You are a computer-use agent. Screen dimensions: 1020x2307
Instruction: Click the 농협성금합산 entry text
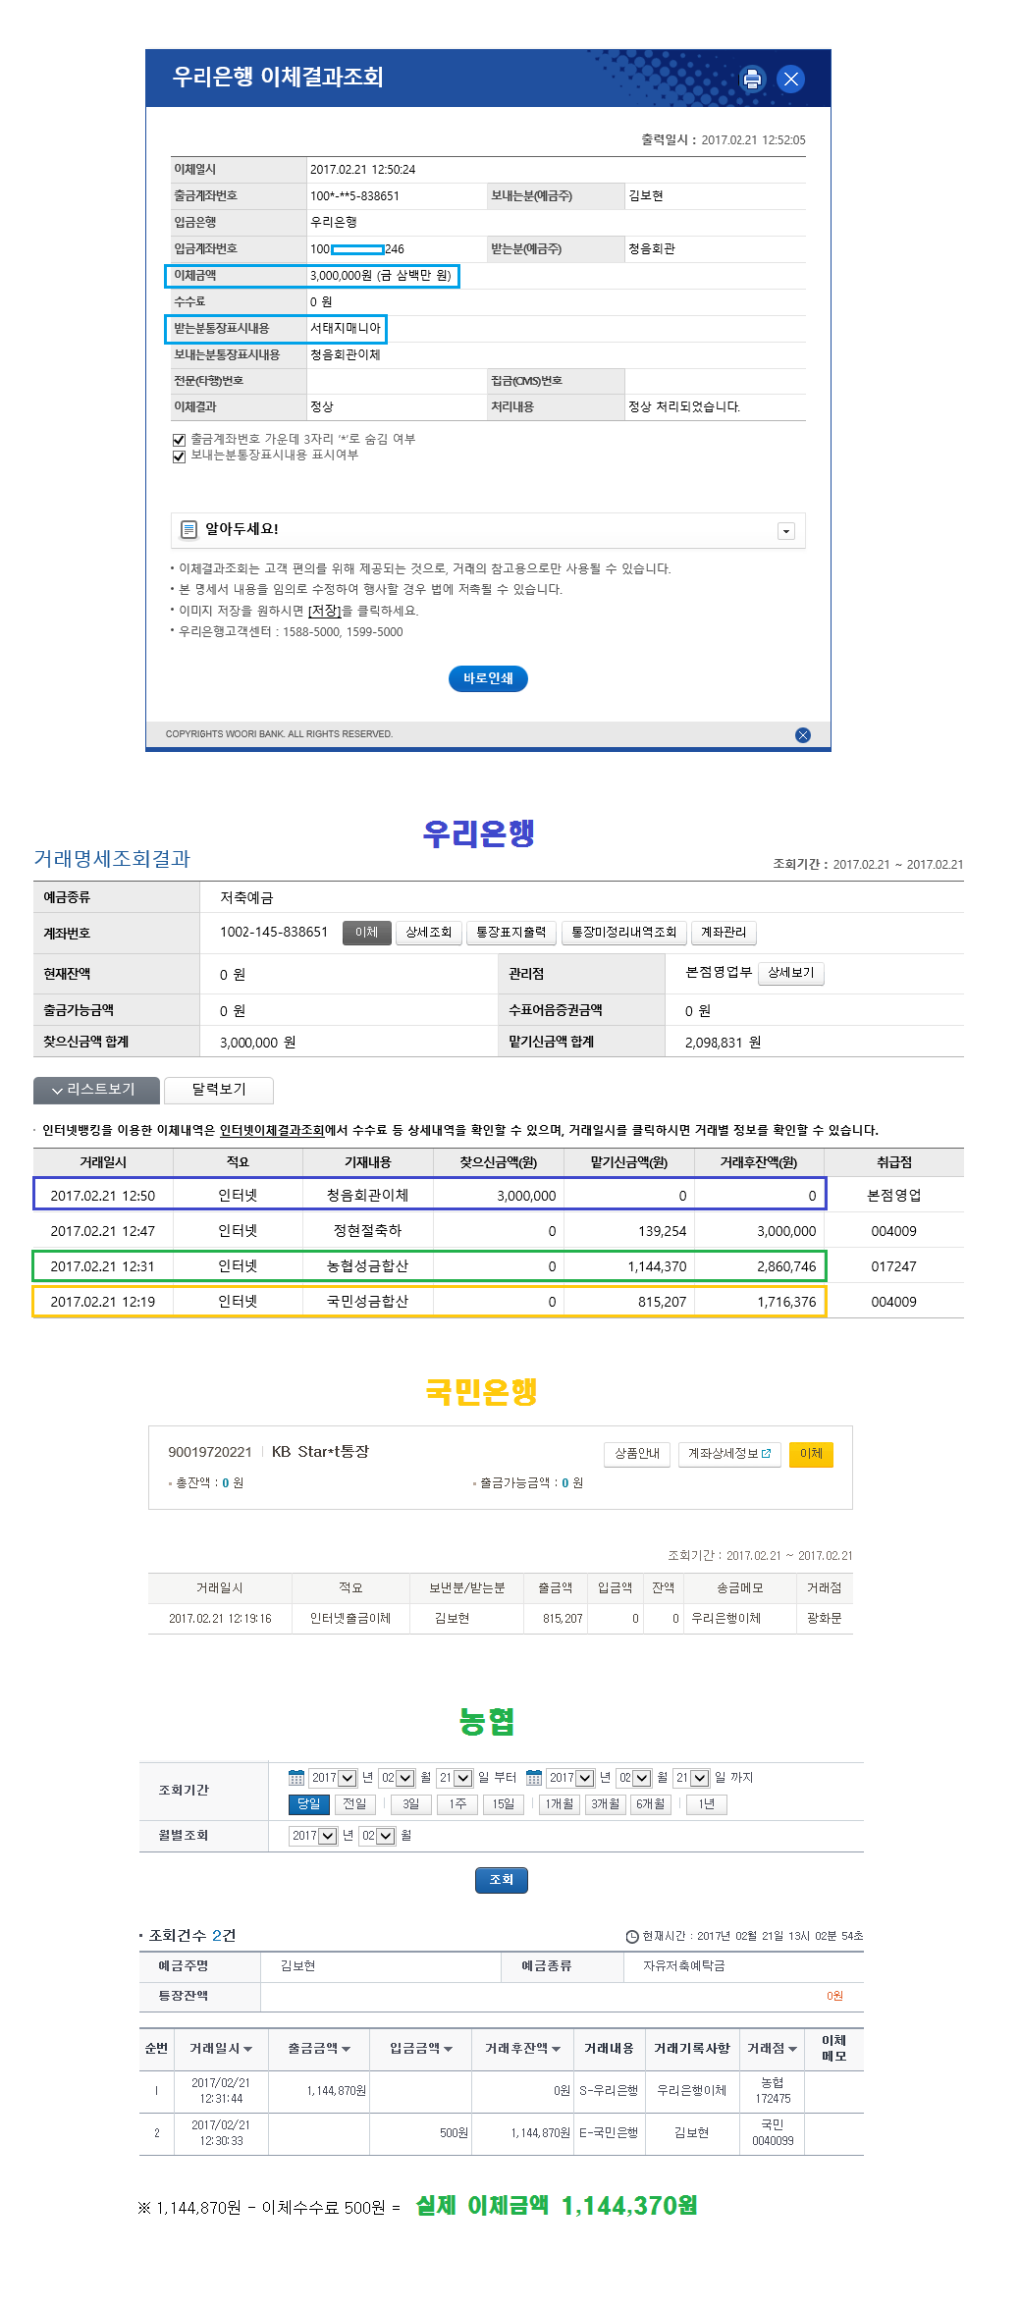tap(368, 1266)
